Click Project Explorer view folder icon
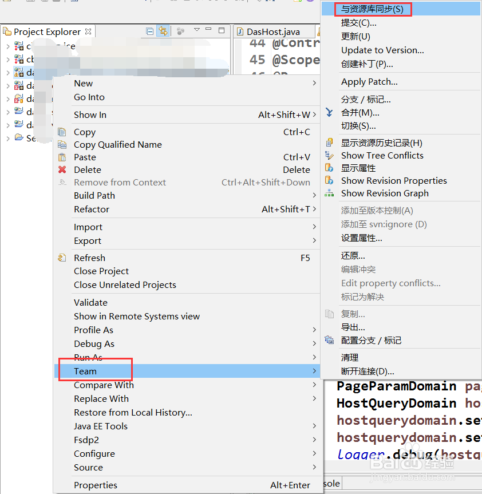The width and height of the screenshot is (482, 494). pos(7,31)
